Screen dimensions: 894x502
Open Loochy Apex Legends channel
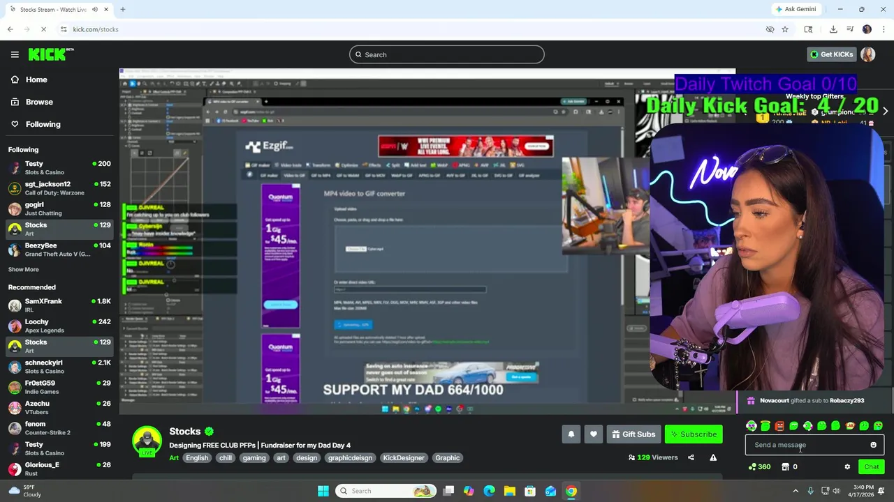[x=59, y=326]
